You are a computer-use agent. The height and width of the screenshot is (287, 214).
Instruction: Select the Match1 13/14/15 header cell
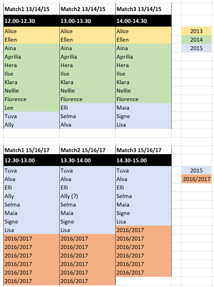(x=31, y=9)
